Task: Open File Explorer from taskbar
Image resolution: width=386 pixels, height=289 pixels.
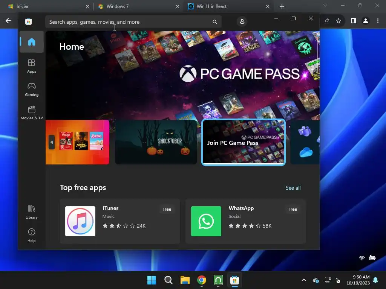Action: tap(185, 280)
